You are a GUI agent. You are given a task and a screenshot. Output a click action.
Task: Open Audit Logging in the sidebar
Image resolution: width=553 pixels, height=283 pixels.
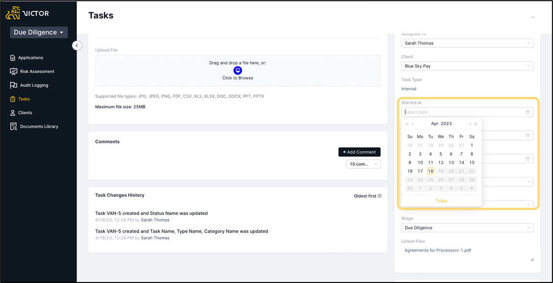pos(34,85)
